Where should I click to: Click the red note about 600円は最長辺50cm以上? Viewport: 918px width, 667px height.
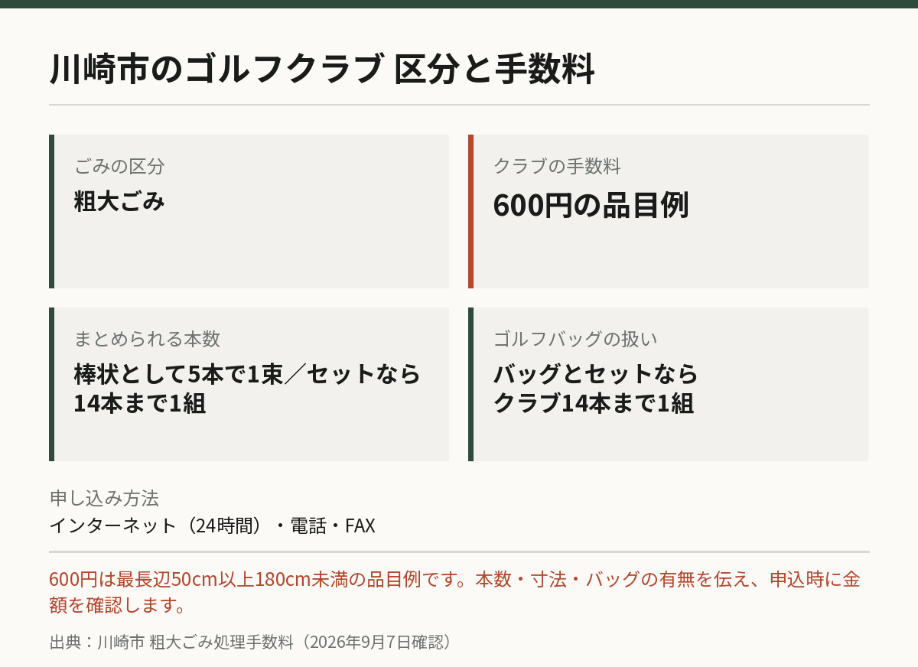(x=455, y=593)
